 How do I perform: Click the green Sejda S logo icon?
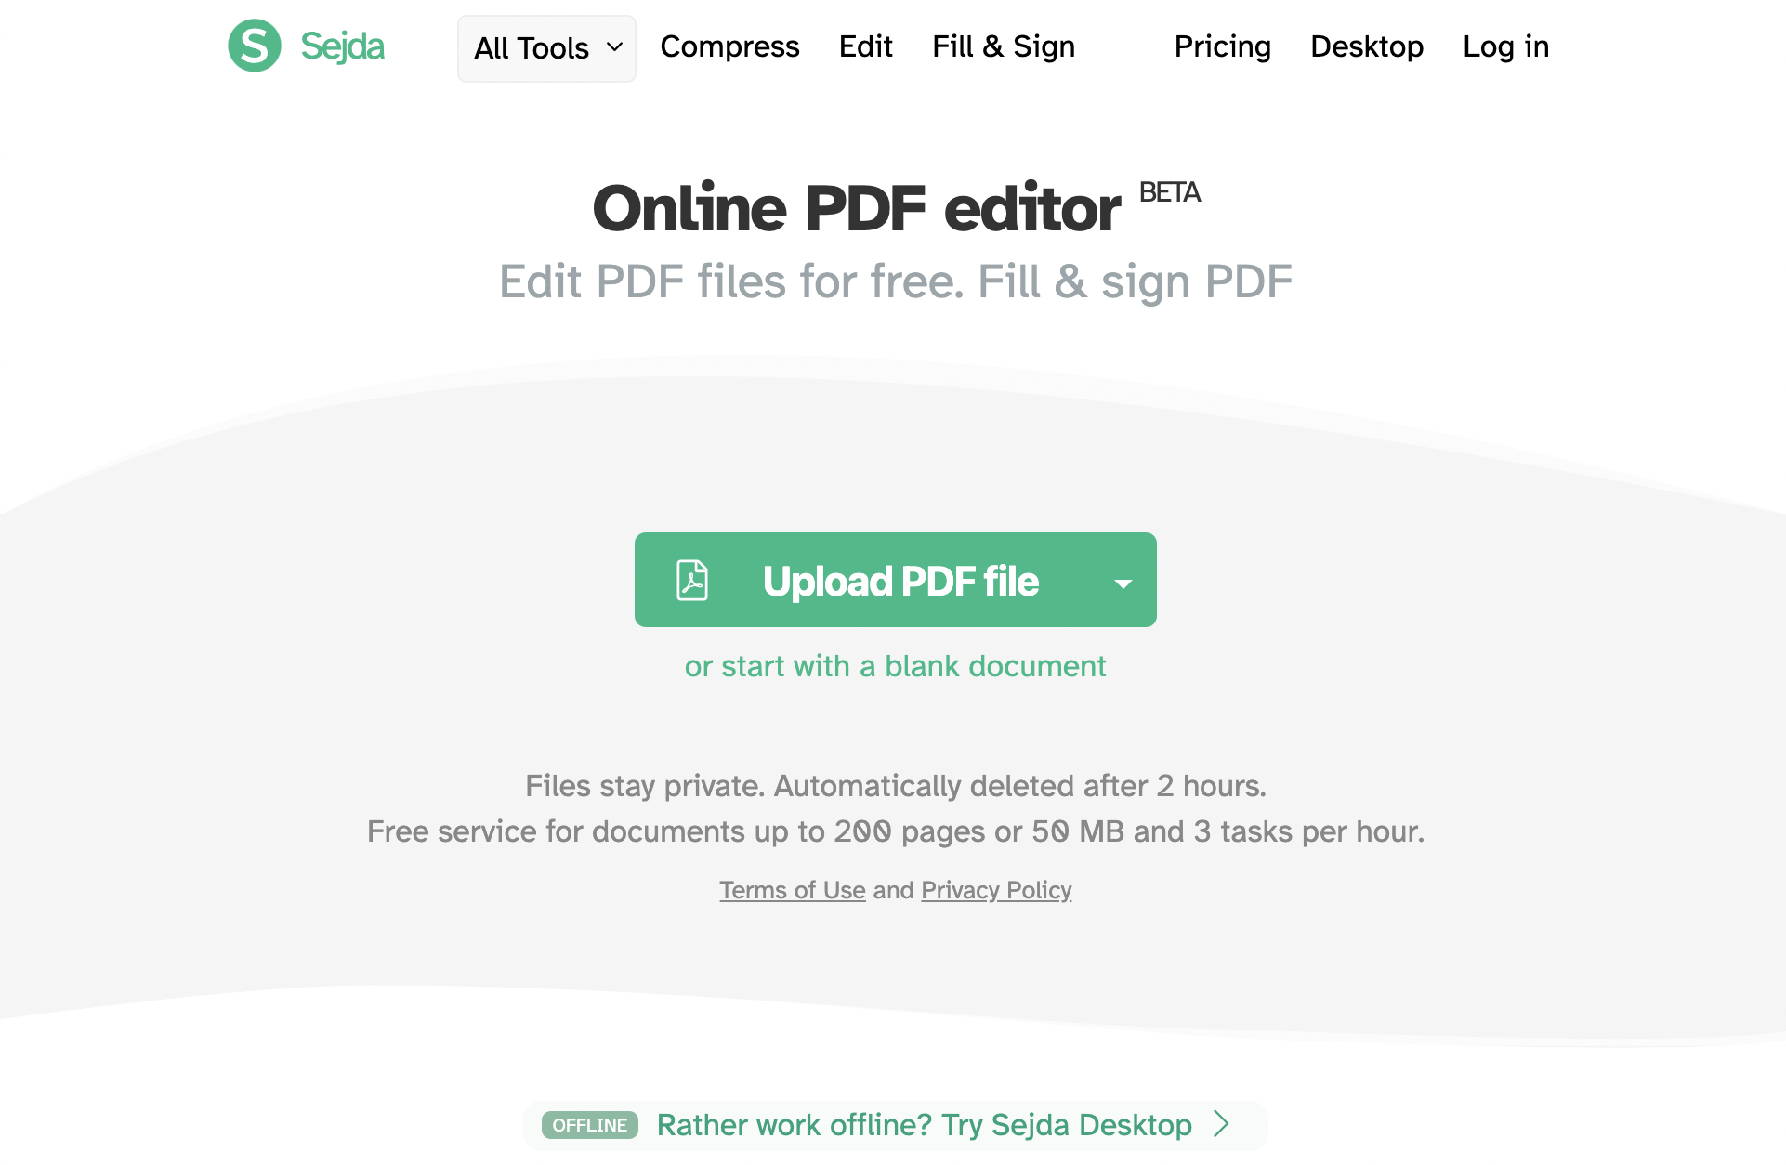tap(255, 46)
